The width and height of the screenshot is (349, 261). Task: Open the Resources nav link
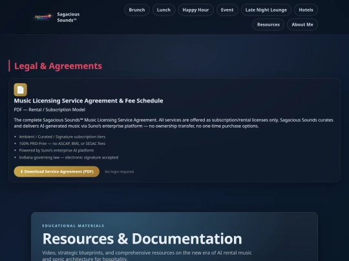point(268,24)
